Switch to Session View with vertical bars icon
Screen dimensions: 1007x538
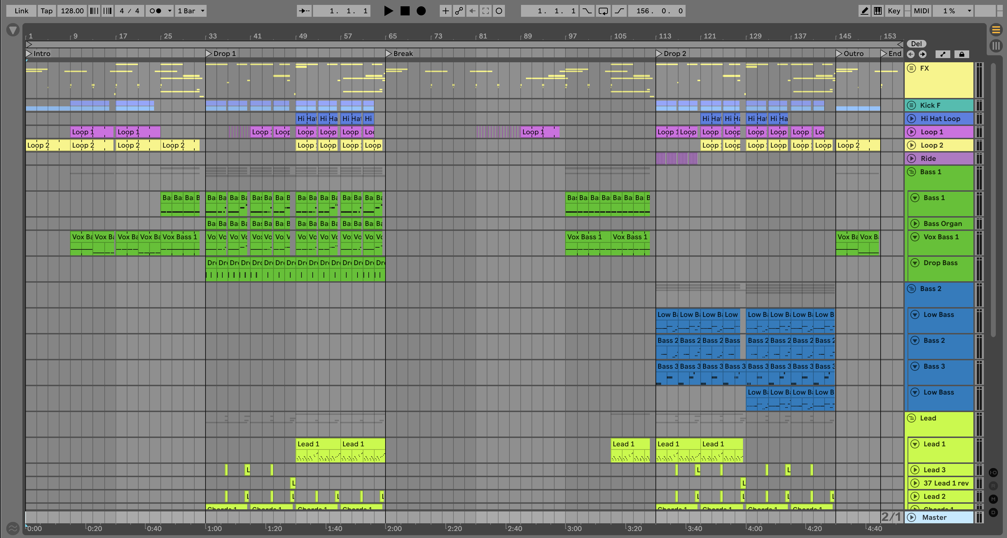point(996,46)
